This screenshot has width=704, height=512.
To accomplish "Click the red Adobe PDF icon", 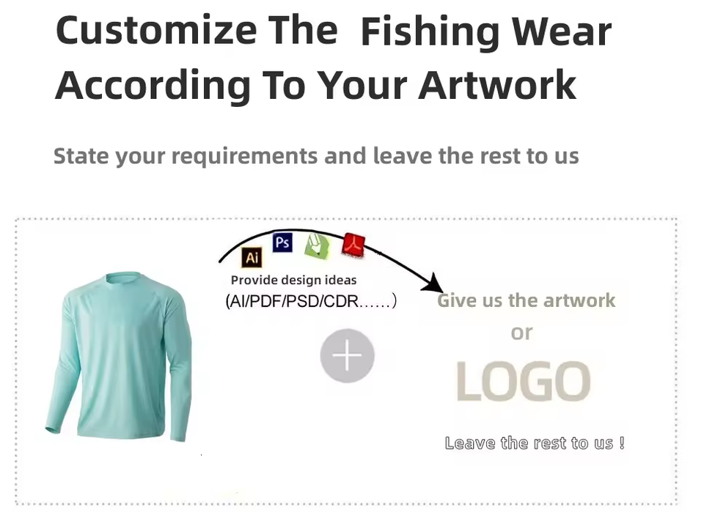I will [x=354, y=245].
